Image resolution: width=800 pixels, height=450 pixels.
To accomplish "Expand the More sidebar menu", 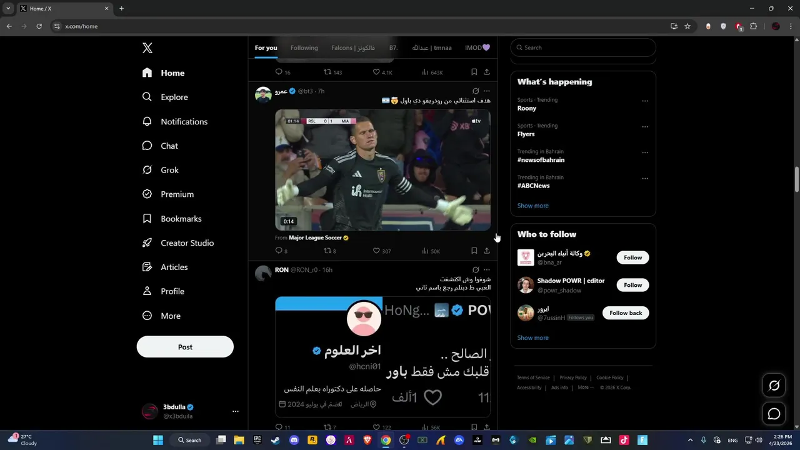I will point(161,316).
